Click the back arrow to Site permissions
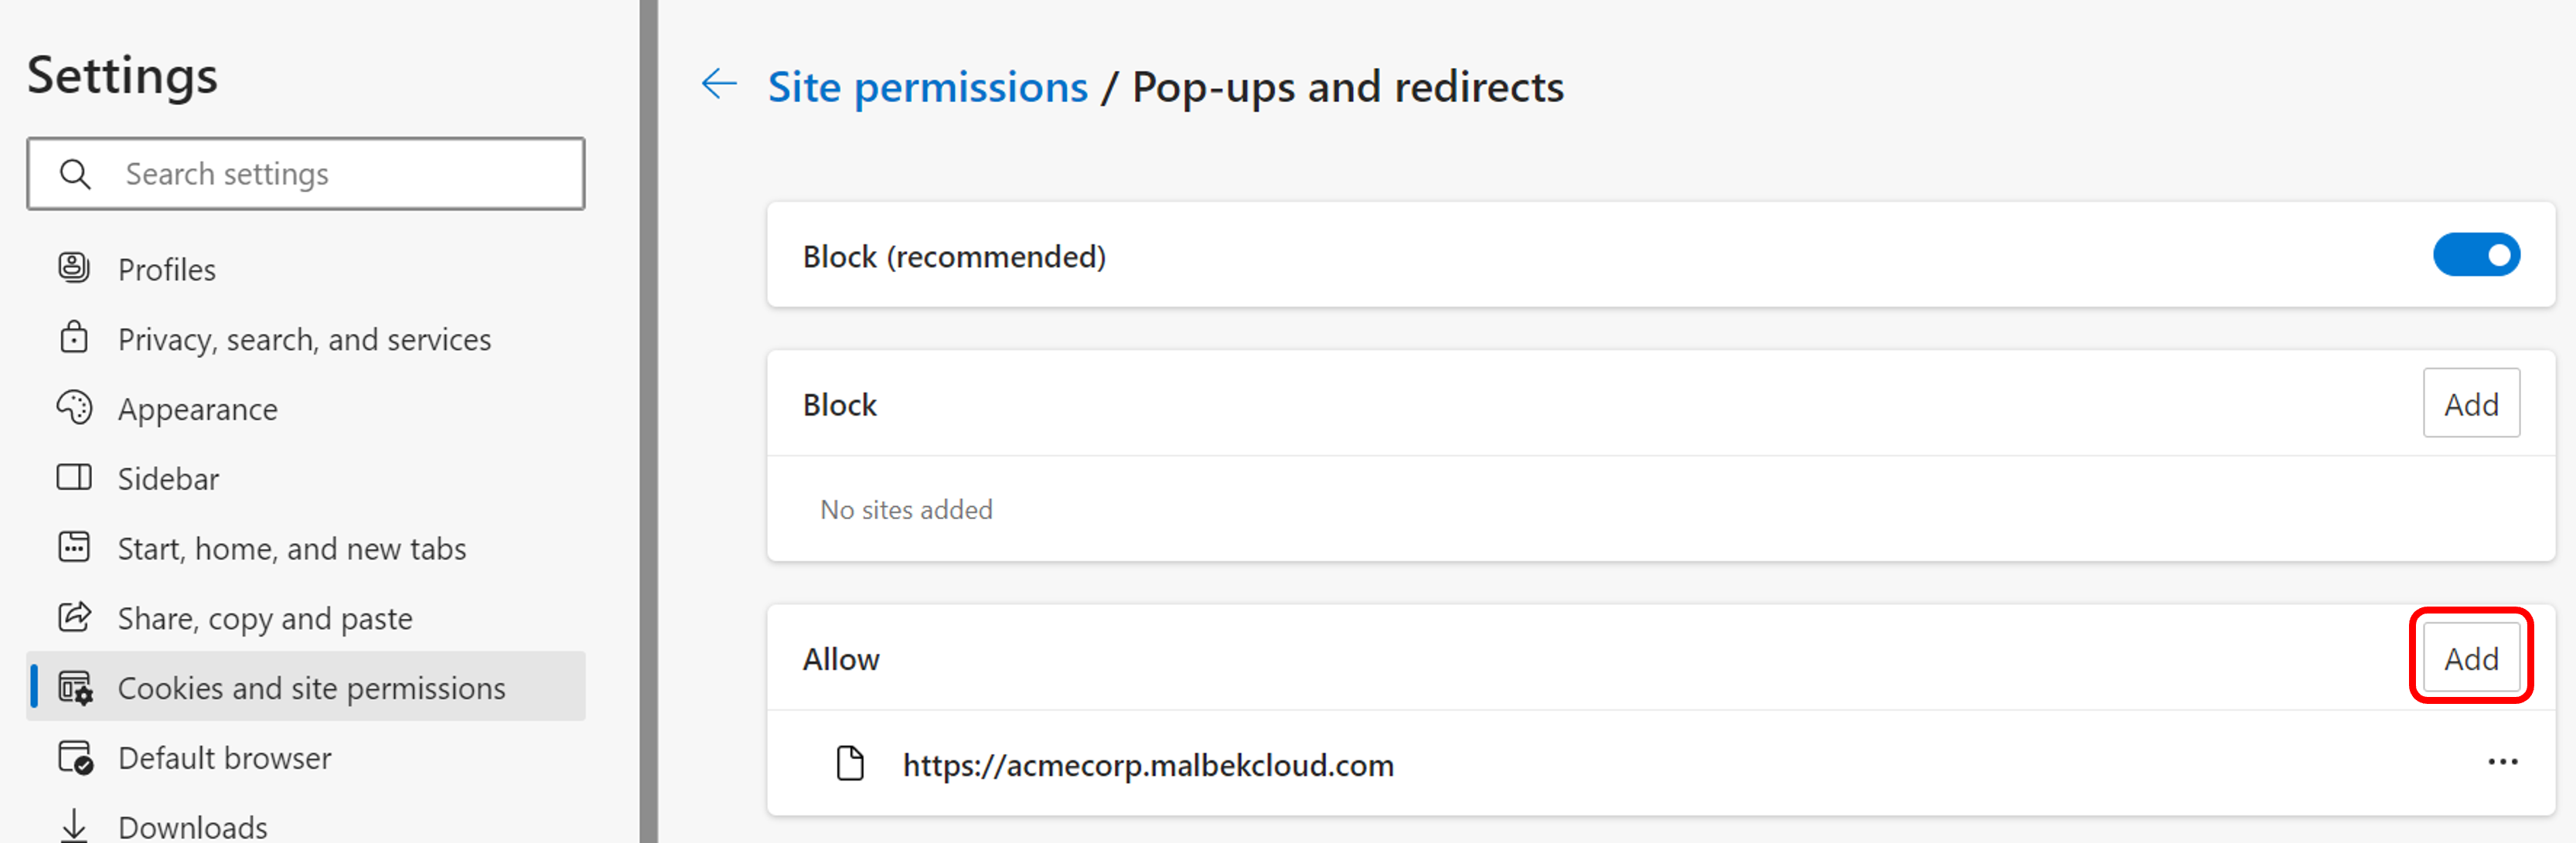This screenshot has height=843, width=2576. click(x=719, y=85)
